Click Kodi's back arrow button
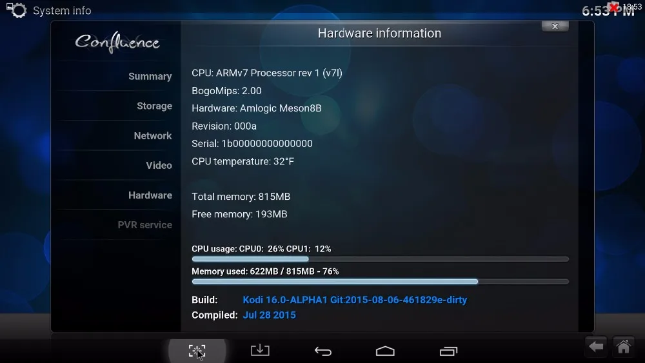 596,346
